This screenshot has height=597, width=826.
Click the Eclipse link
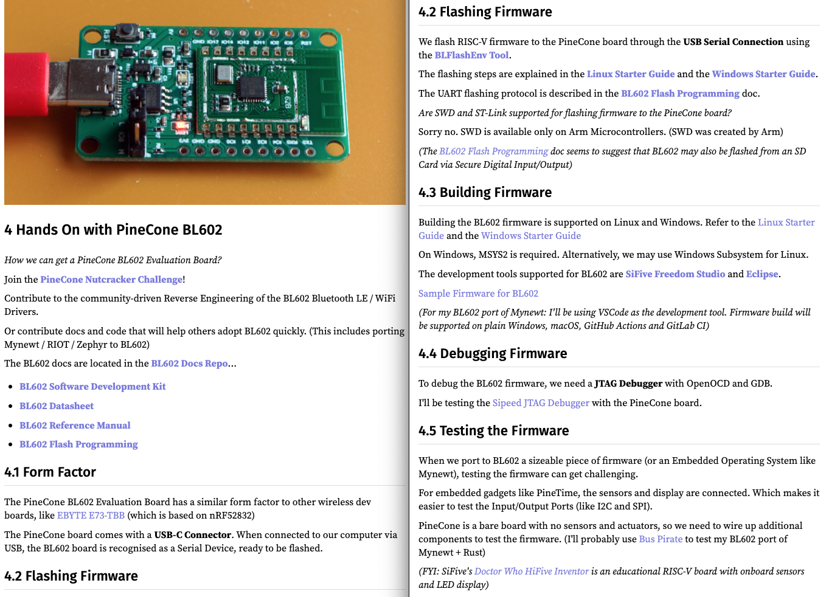click(x=762, y=274)
